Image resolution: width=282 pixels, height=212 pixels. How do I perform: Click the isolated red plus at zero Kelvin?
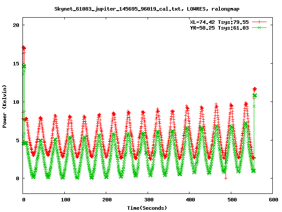pyautogui.click(x=226, y=178)
